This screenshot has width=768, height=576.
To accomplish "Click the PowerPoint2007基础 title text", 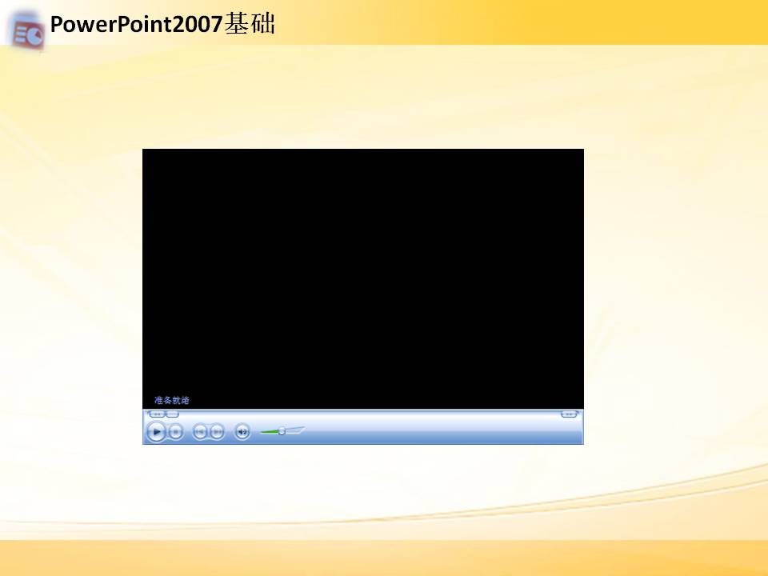I will pyautogui.click(x=162, y=24).
